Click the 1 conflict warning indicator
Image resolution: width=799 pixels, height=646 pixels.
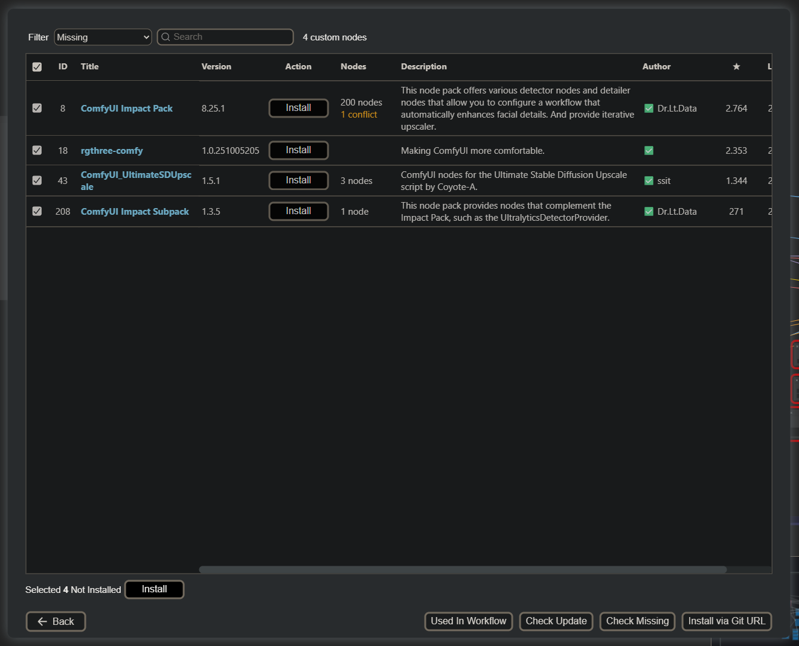click(359, 114)
